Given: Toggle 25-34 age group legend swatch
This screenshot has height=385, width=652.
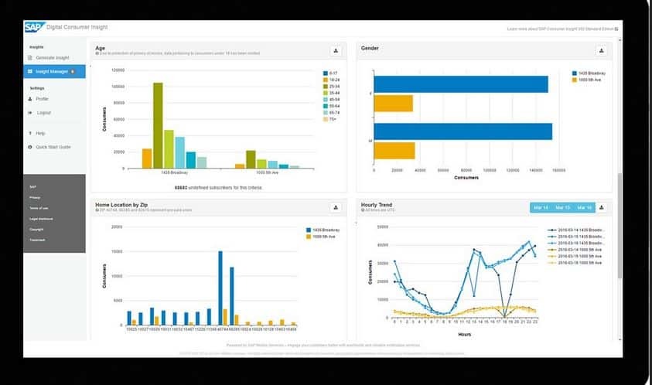Looking at the screenshot, I should click(x=326, y=87).
